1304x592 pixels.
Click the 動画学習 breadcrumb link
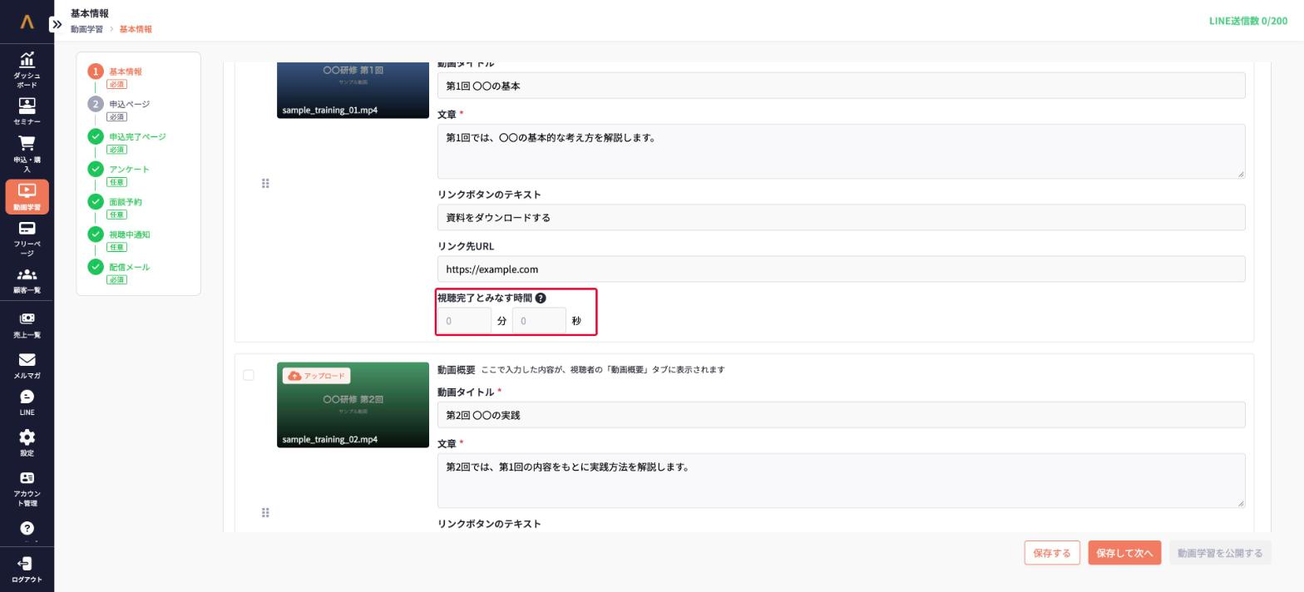coord(86,29)
